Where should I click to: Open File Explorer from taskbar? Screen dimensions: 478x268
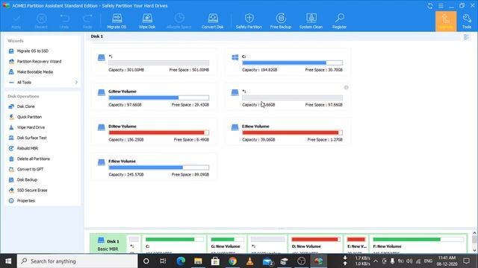198,261
